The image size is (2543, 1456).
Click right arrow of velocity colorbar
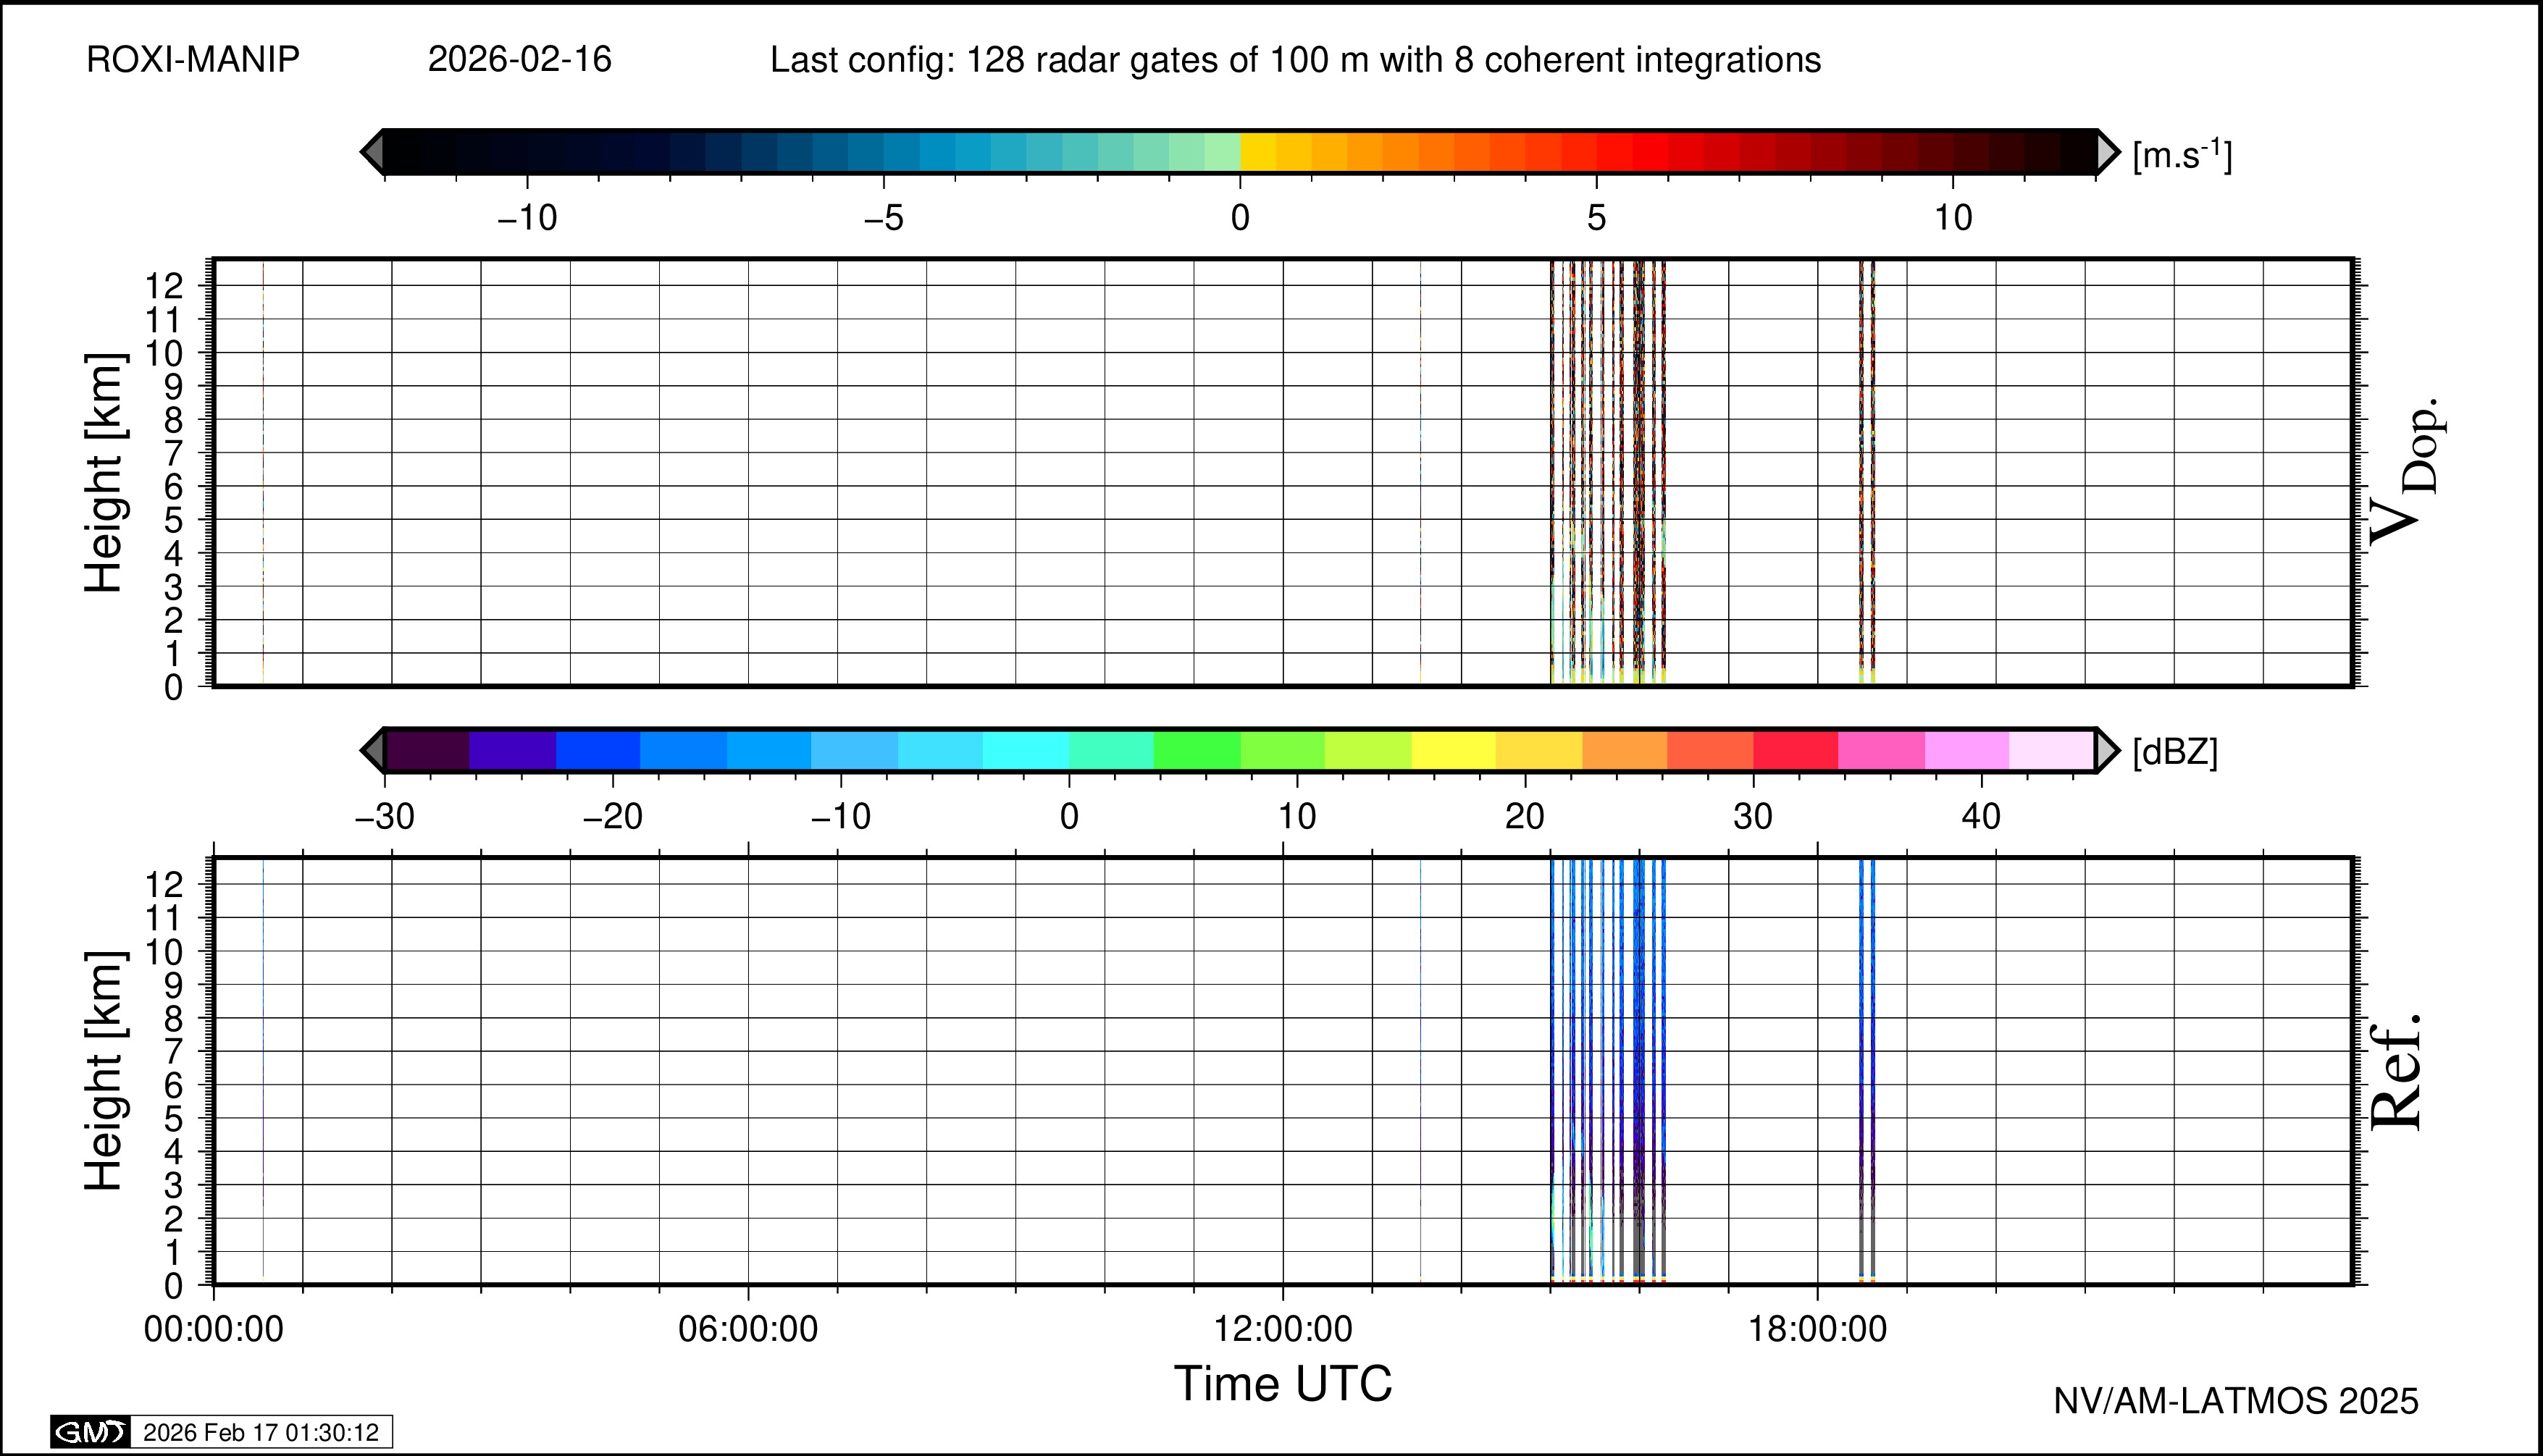[2107, 152]
